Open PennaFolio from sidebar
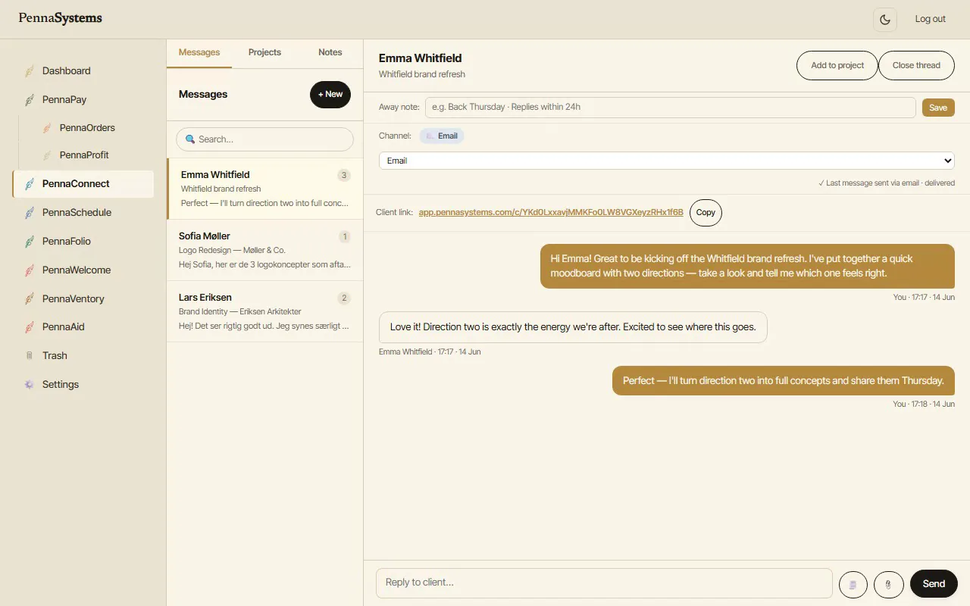 coord(83,242)
